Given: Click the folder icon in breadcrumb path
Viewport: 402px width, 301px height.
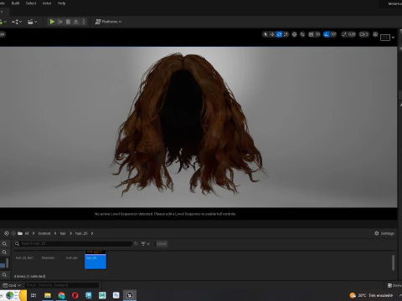Looking at the screenshot, I should [x=20, y=233].
